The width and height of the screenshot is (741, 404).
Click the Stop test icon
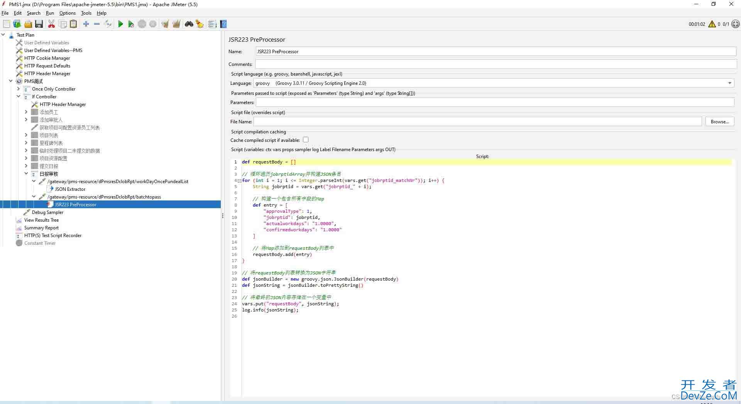(x=142, y=24)
